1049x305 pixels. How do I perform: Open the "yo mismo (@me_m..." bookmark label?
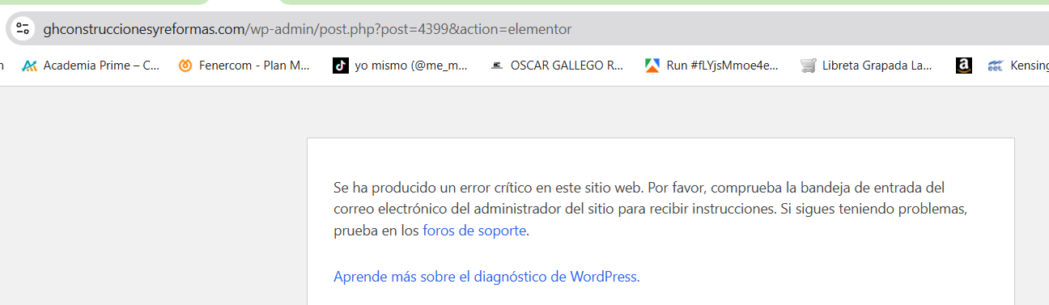tap(411, 66)
